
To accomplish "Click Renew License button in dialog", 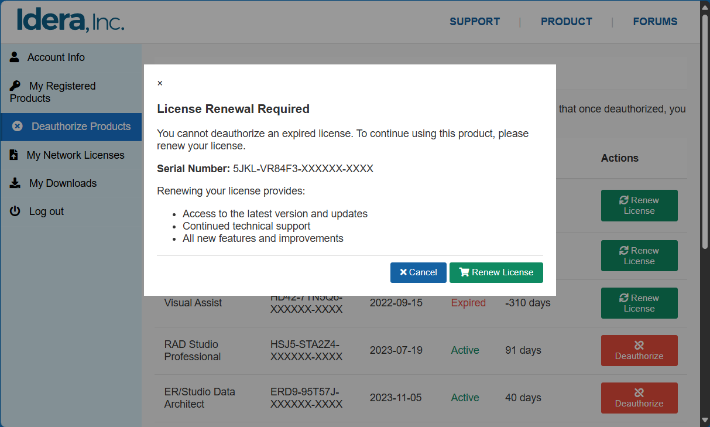I will point(496,272).
